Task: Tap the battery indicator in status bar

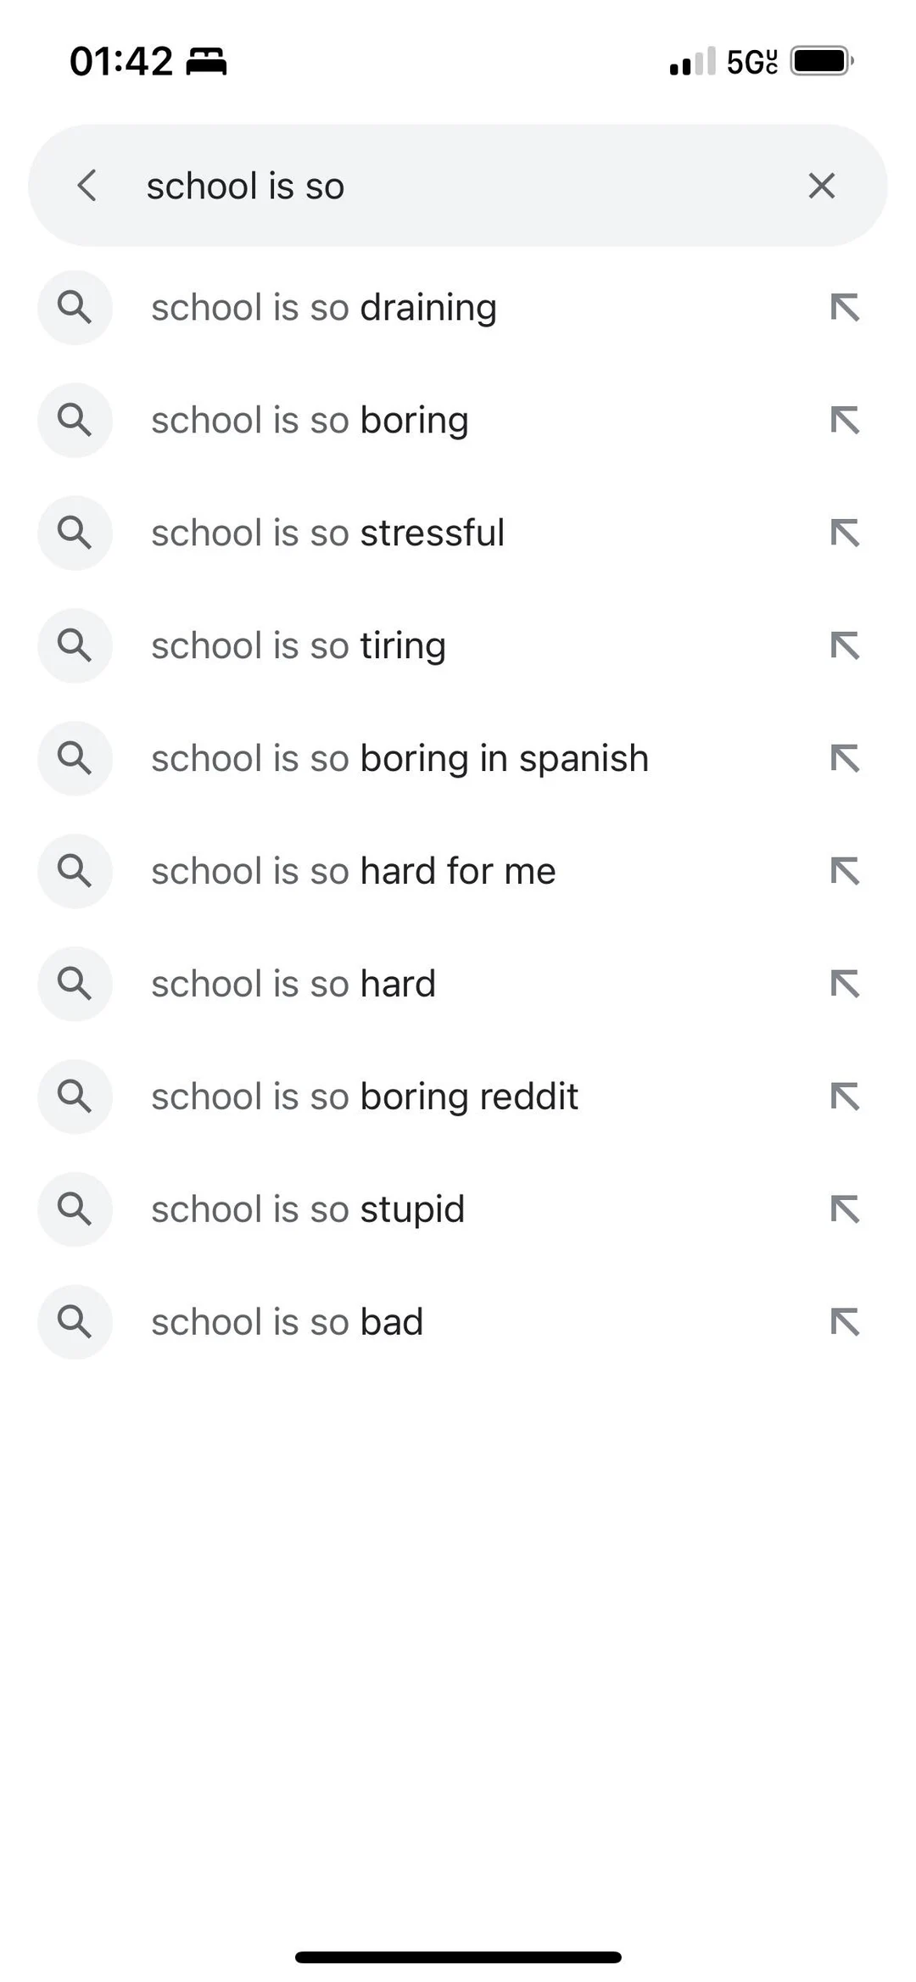Action: point(821,62)
